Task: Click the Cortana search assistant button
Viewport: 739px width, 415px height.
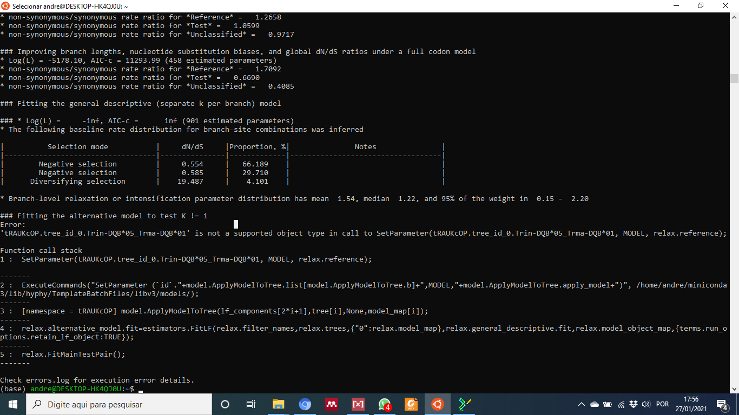Action: (x=225, y=404)
